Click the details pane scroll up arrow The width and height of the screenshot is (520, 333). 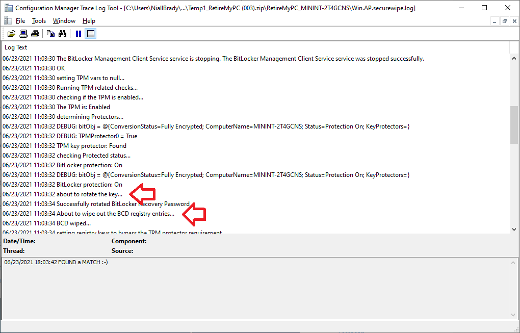click(x=514, y=263)
